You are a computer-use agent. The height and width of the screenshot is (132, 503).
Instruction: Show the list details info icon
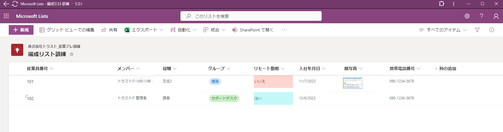tap(492, 30)
